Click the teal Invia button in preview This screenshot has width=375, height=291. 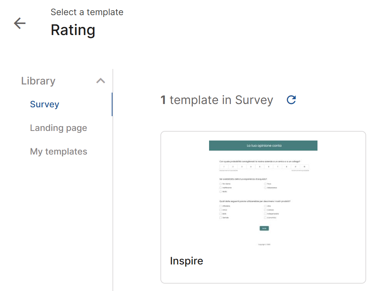[x=264, y=228]
